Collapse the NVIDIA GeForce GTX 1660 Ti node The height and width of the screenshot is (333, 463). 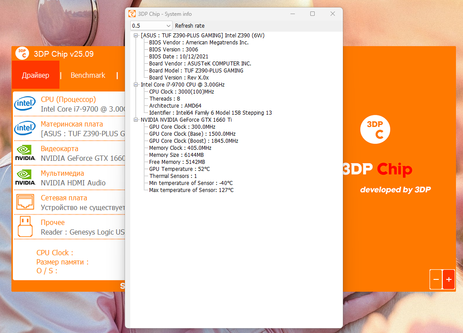[x=136, y=120]
